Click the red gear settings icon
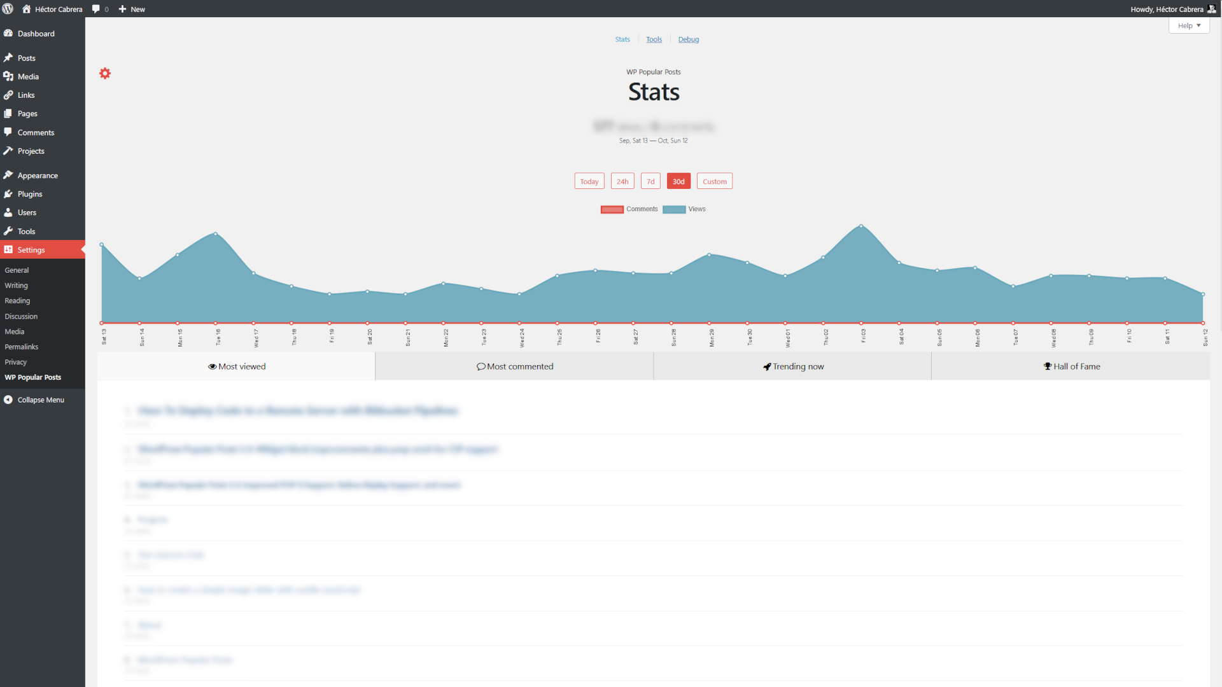1222x687 pixels. point(105,74)
